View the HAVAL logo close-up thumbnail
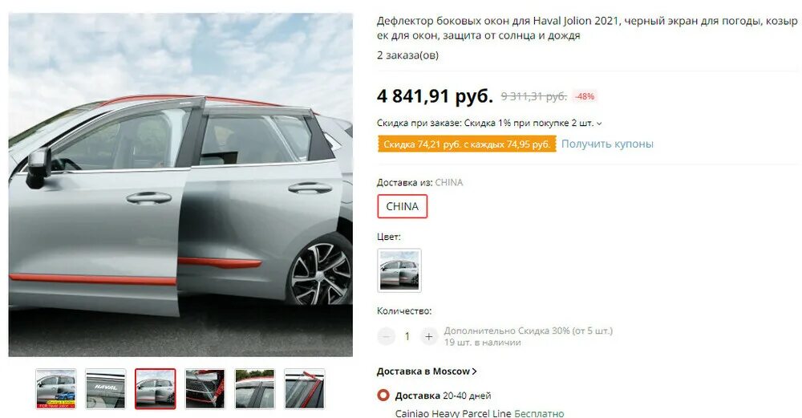Viewport: 802px width, 418px height. (105, 389)
